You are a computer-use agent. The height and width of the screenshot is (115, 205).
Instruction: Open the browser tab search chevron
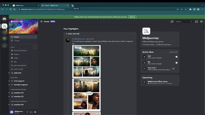click(x=202, y=5)
